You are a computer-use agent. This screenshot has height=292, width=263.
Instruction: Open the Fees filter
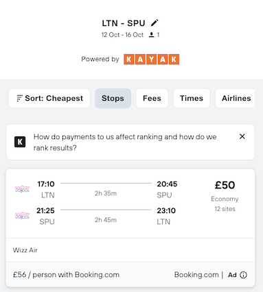coord(152,98)
